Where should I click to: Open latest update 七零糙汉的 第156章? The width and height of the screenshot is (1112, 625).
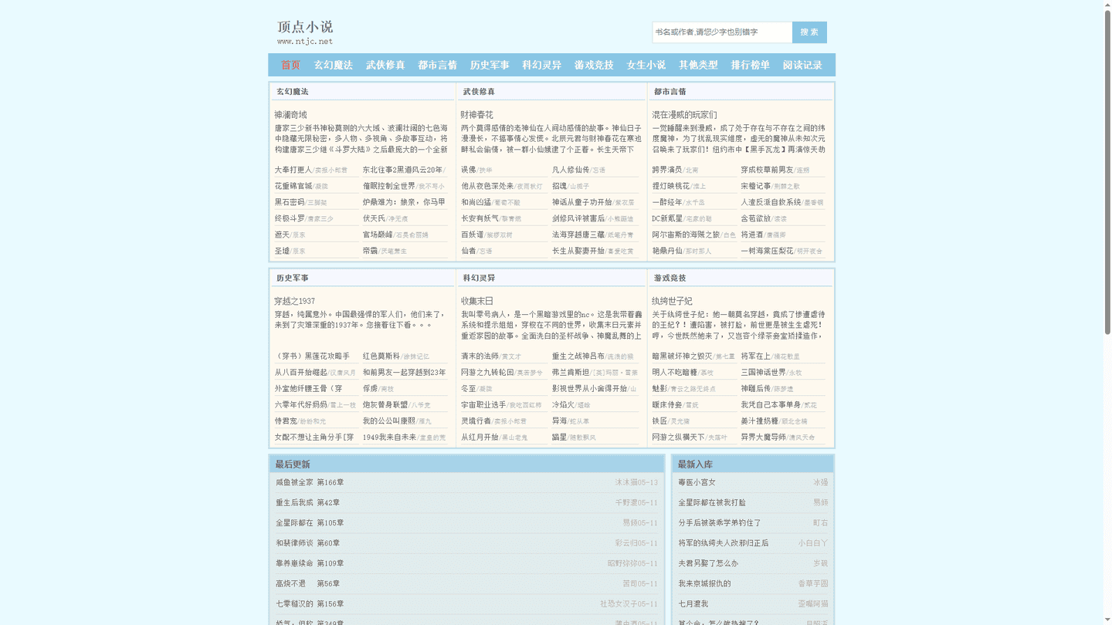pyautogui.click(x=310, y=604)
